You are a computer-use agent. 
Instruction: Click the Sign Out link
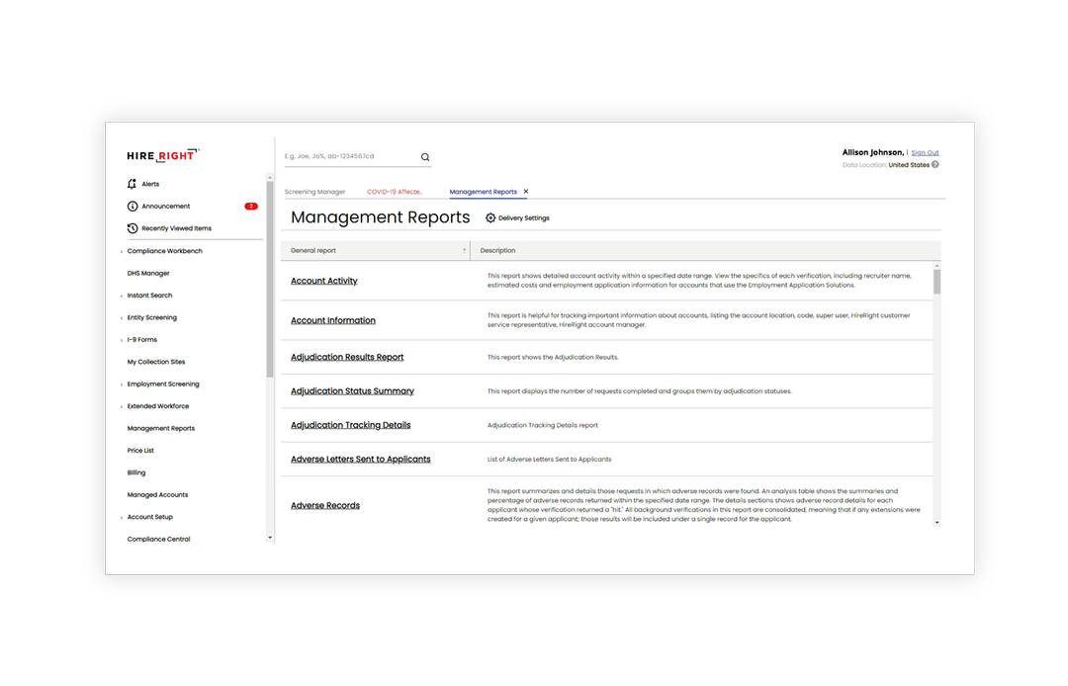pyautogui.click(x=925, y=151)
